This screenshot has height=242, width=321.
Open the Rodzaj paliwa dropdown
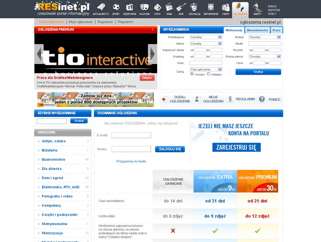pos(265,56)
